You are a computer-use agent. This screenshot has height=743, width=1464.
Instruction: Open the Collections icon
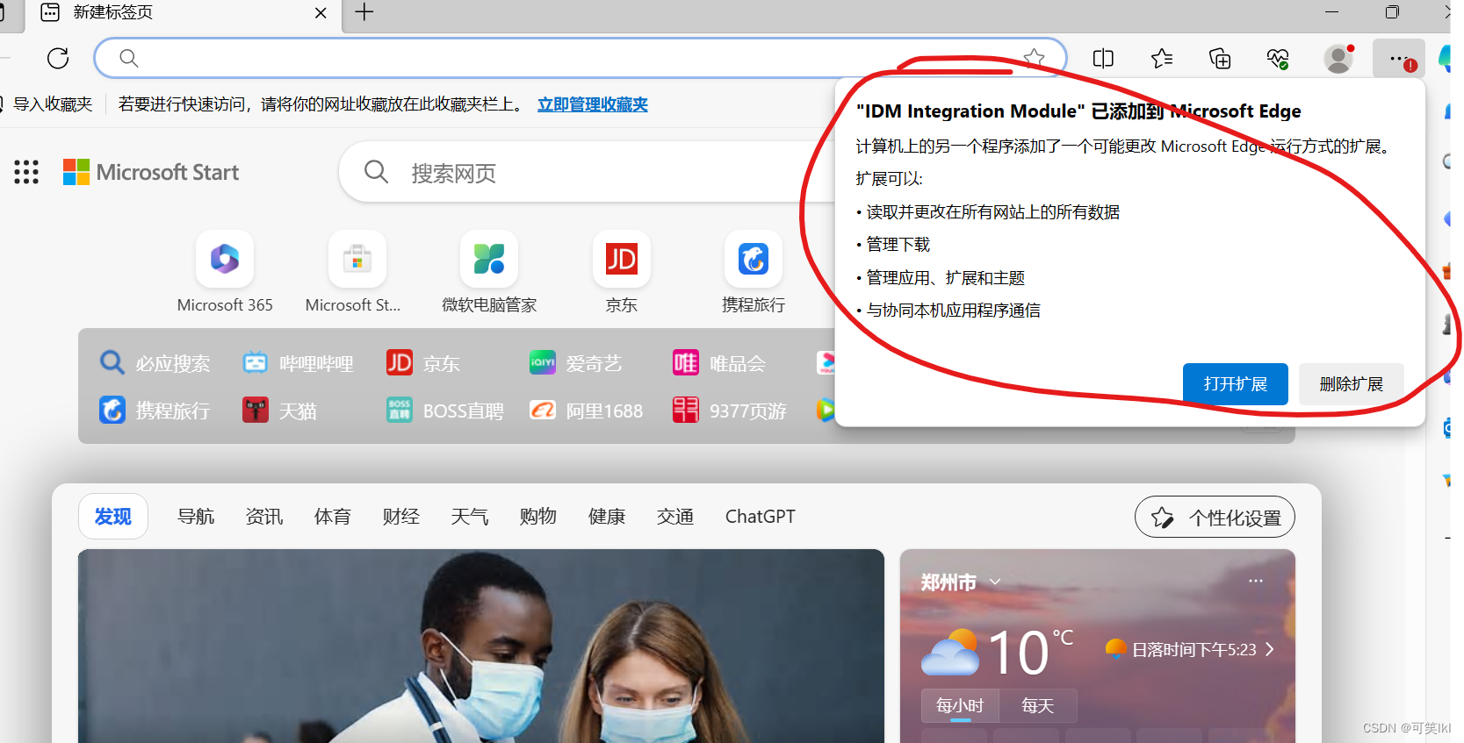(x=1220, y=58)
